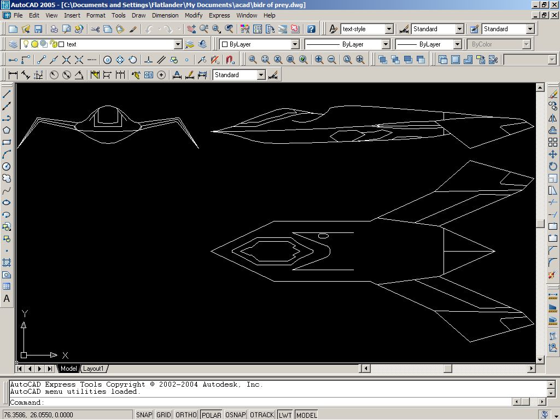Open the Layer Properties Manager icon
The width and height of the screenshot is (560, 420).
point(13,44)
